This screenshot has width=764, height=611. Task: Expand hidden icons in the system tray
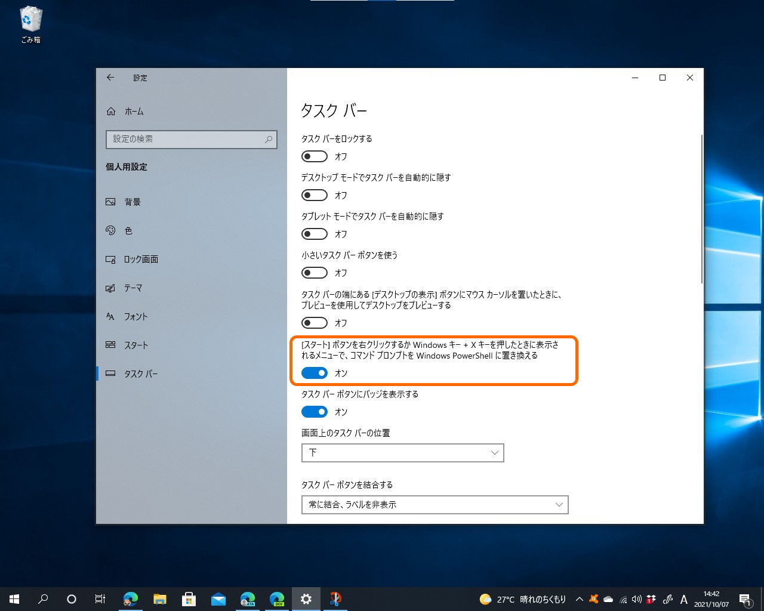(579, 598)
